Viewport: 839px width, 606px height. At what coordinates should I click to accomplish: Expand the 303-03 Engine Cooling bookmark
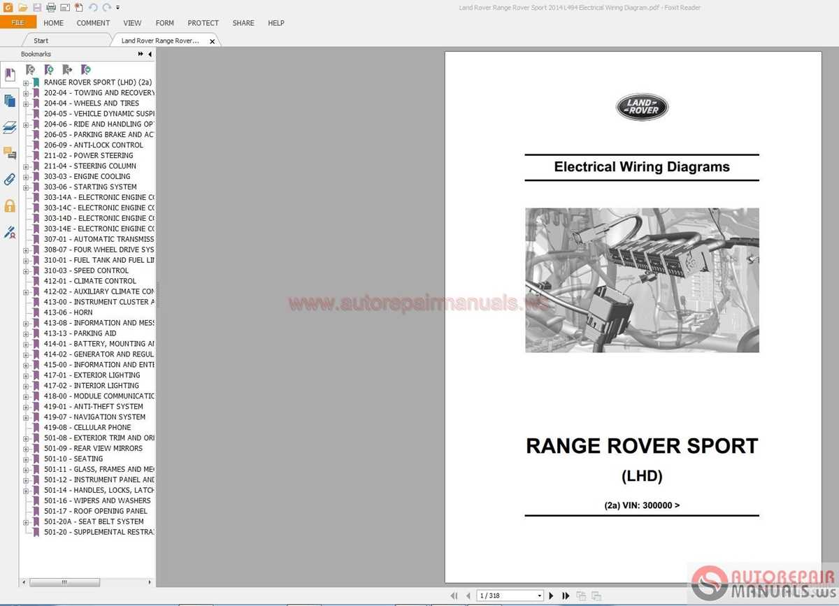click(x=26, y=177)
